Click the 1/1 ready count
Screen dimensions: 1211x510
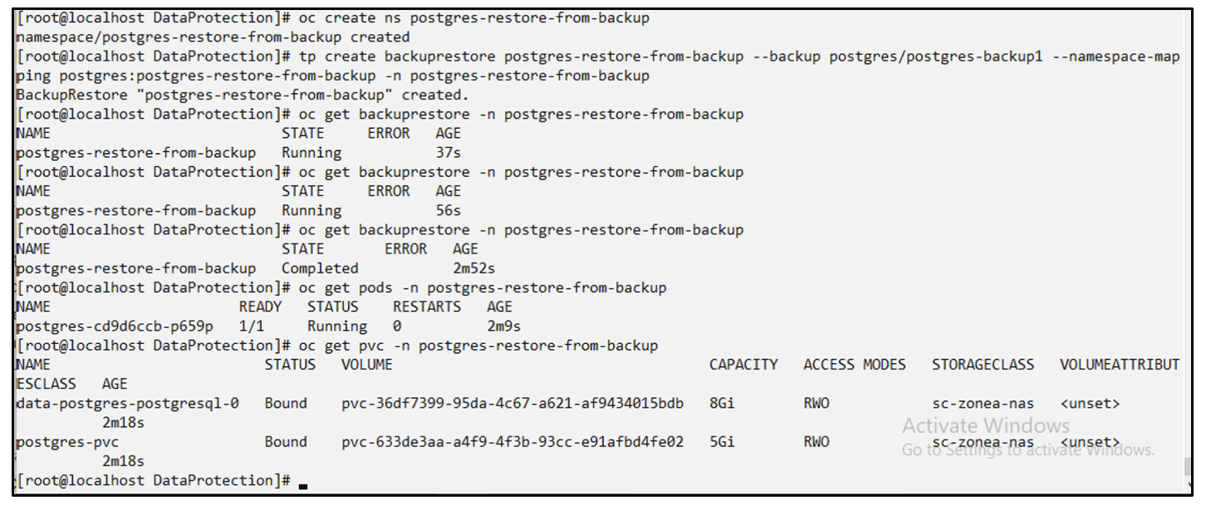(251, 326)
